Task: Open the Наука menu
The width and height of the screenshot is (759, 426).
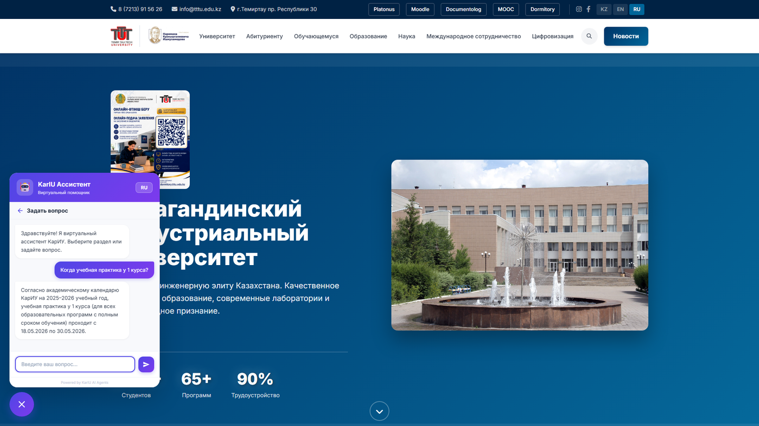Action: pyautogui.click(x=407, y=36)
